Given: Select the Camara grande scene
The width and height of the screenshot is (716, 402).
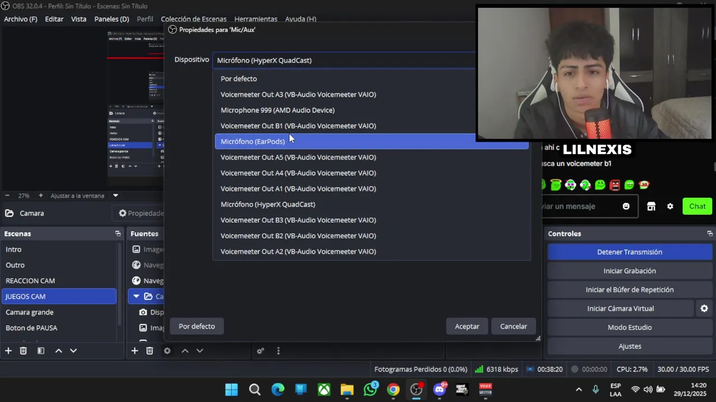Looking at the screenshot, I should (59, 312).
